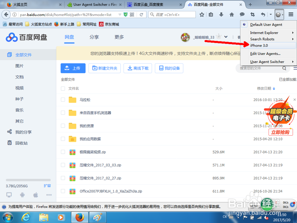This screenshot has height=223, width=297.
Task: Check the select-all checkbox above the file list
Action: pos(63,88)
